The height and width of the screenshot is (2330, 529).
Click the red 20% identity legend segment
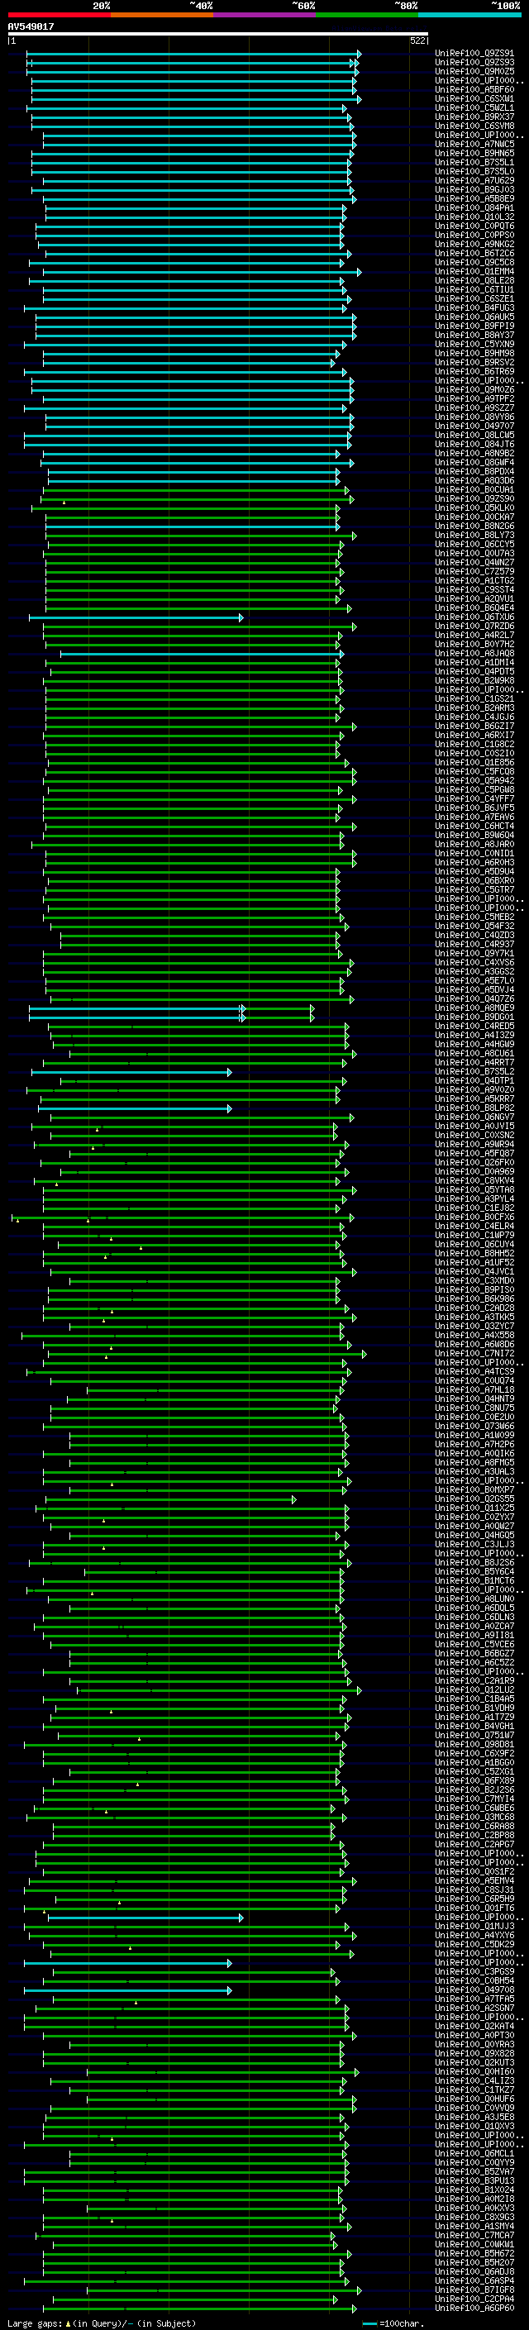coord(60,15)
